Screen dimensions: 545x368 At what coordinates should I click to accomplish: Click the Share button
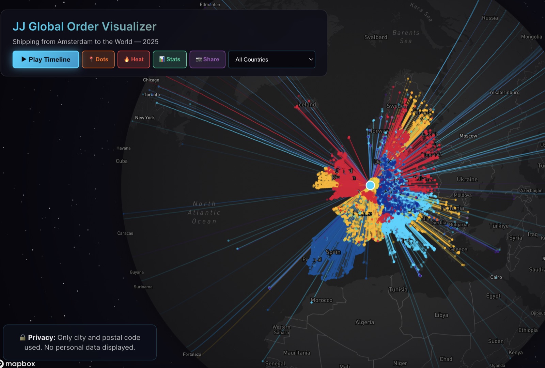click(x=207, y=59)
